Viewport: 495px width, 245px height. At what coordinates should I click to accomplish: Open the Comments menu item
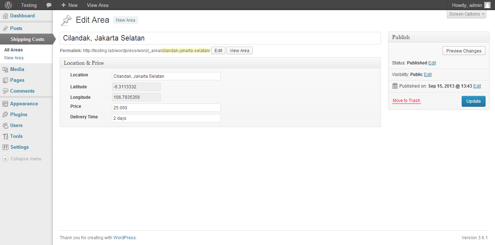(26, 91)
